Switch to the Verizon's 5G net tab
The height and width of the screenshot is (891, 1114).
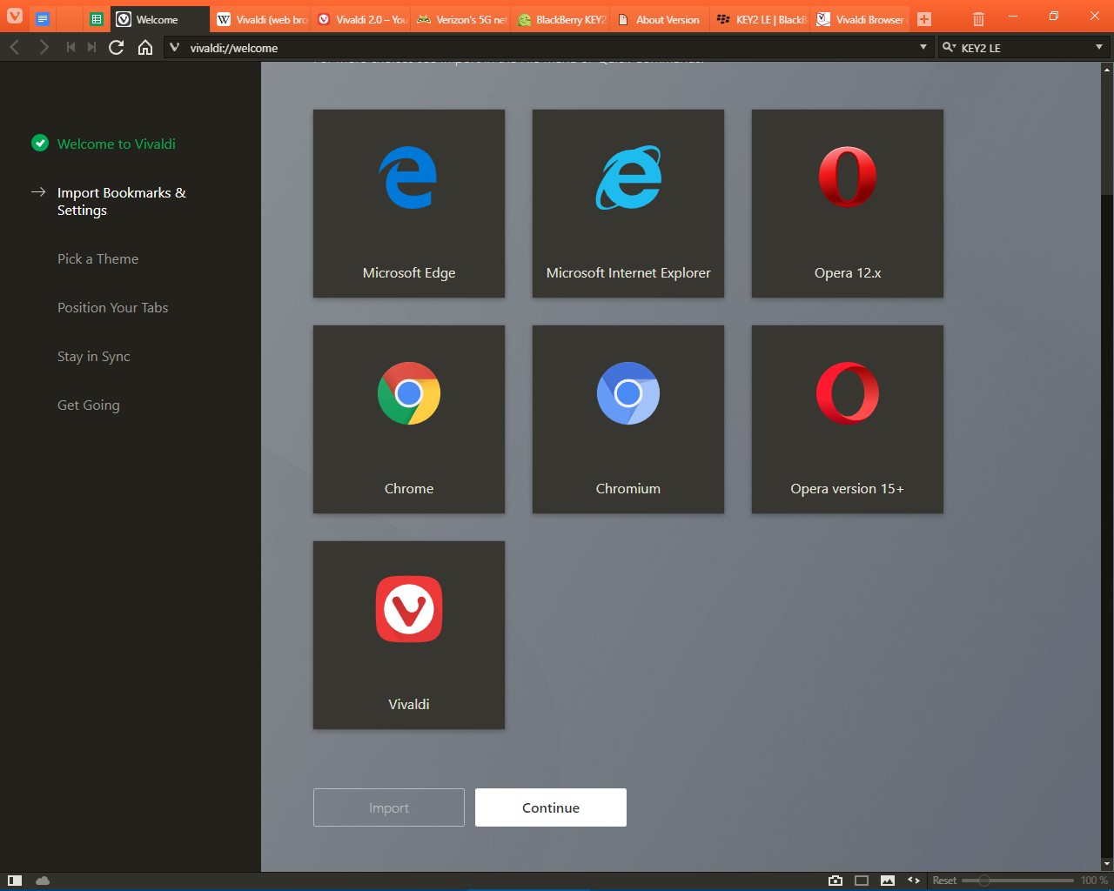point(461,18)
